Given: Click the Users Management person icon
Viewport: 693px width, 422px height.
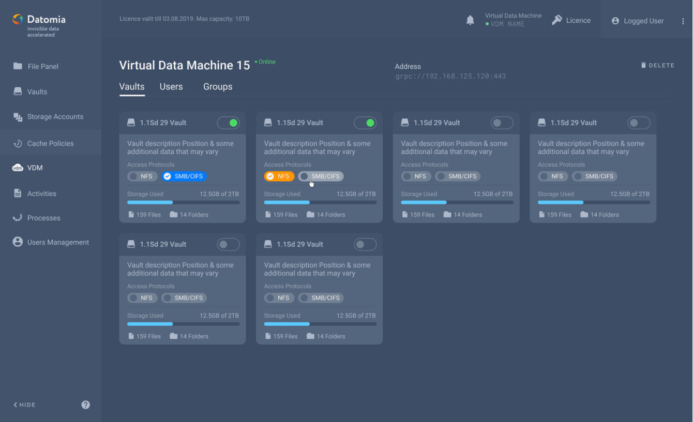Looking at the screenshot, I should [18, 242].
